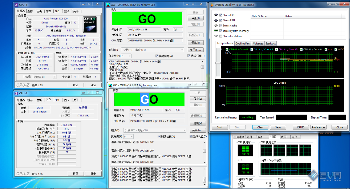350x189 pixels.
Task: Toggle Stress system memory checkbox
Action: point(221,31)
